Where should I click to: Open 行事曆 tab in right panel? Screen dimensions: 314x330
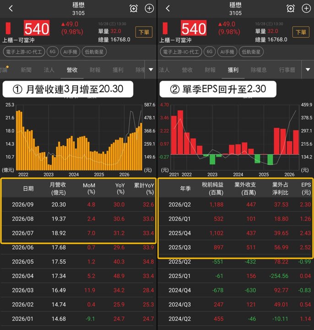(x=287, y=70)
